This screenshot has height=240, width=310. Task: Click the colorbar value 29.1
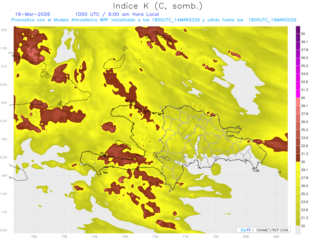[305, 170]
